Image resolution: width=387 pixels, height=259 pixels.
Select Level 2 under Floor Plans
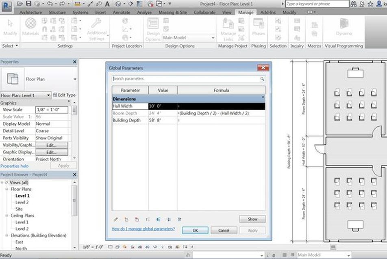(x=22, y=202)
